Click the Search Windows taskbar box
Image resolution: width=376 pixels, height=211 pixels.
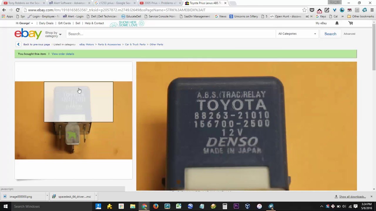pos(52,206)
